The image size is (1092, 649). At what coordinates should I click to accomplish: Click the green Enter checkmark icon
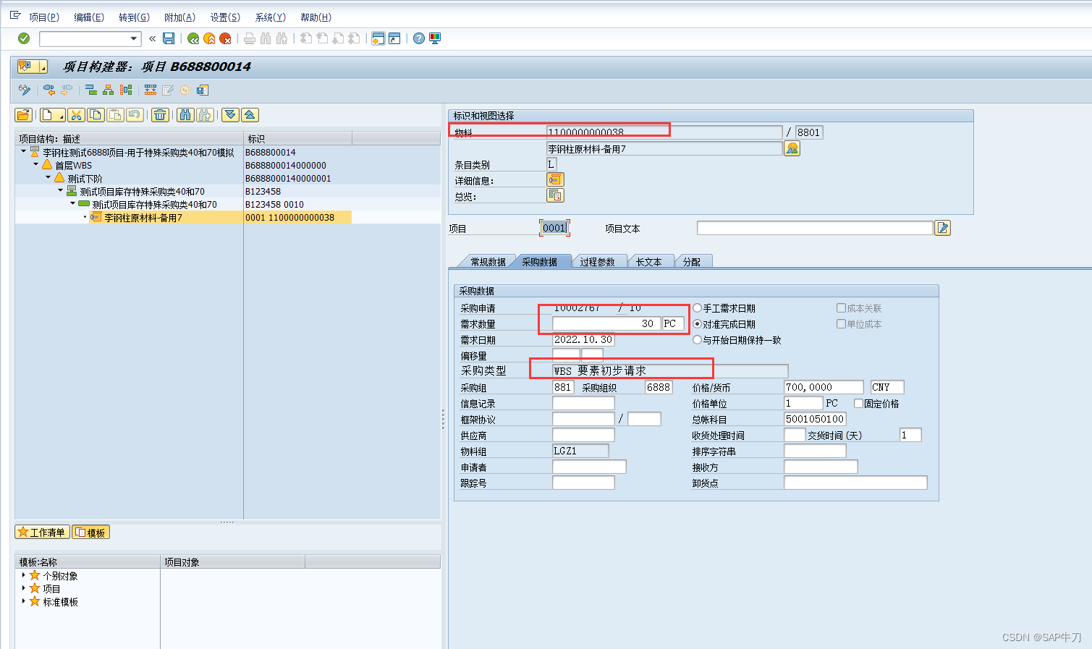tap(24, 38)
